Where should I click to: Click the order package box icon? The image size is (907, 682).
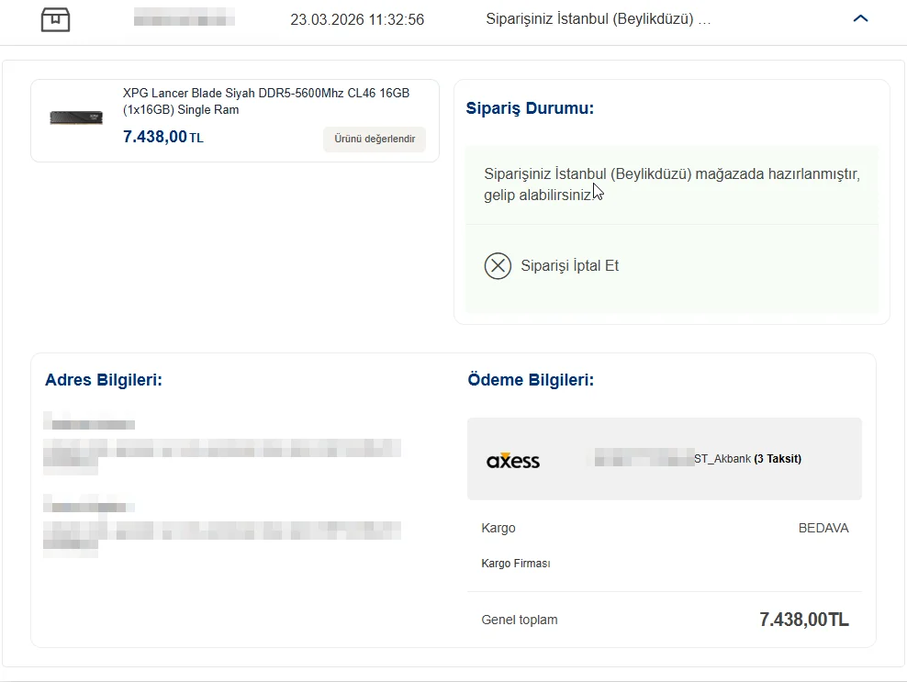pyautogui.click(x=56, y=19)
